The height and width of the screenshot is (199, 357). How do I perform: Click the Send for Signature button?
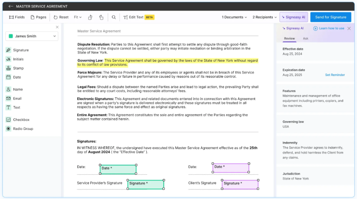[331, 17]
